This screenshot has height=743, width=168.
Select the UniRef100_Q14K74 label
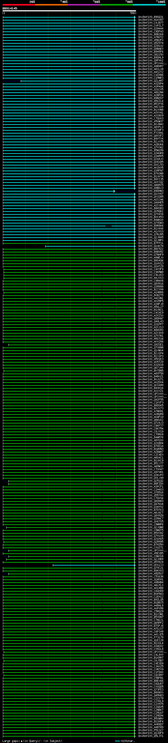click(x=151, y=246)
